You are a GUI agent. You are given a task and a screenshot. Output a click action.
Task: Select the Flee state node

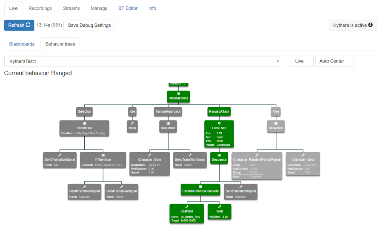[276, 111]
